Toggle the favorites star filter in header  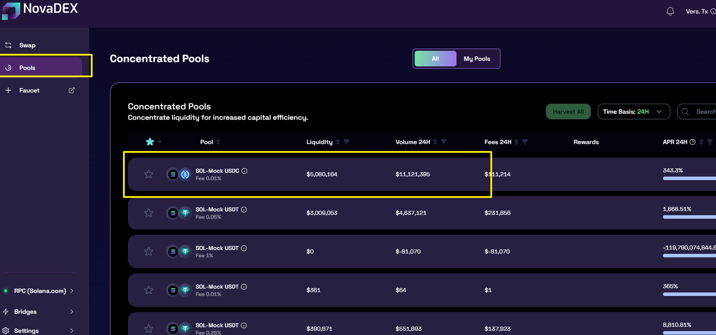(150, 142)
